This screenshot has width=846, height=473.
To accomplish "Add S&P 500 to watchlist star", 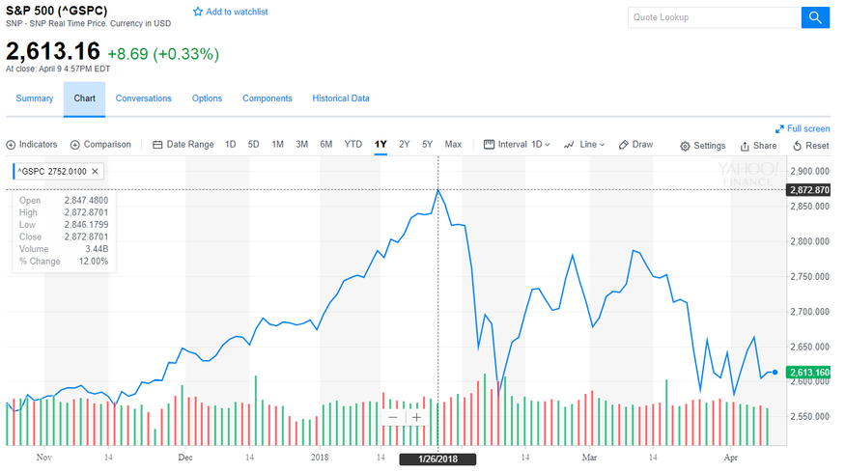I will (198, 13).
